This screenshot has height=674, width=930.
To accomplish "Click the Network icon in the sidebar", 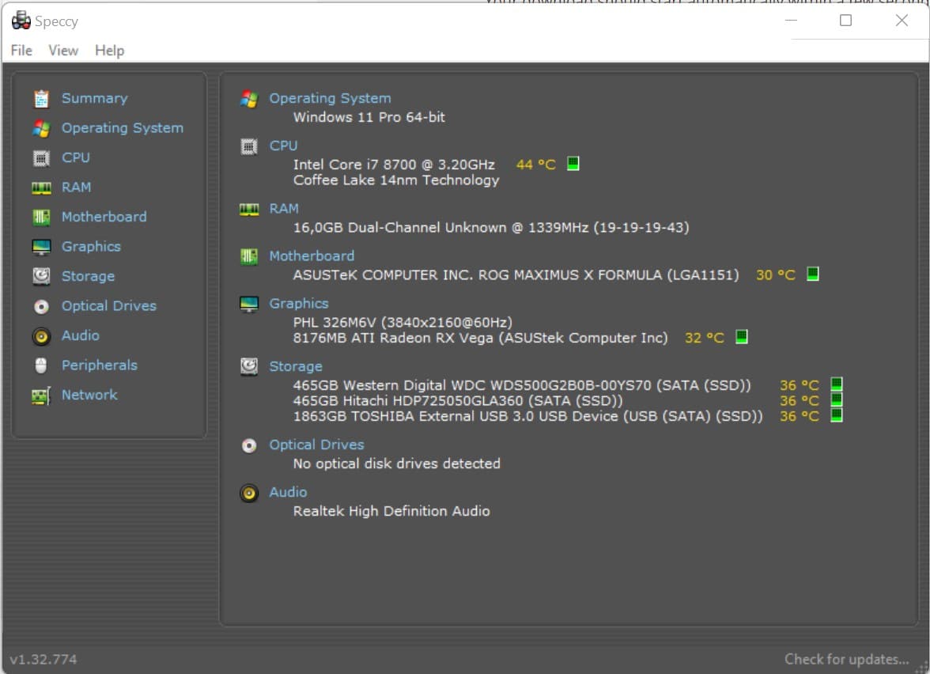I will (x=40, y=395).
